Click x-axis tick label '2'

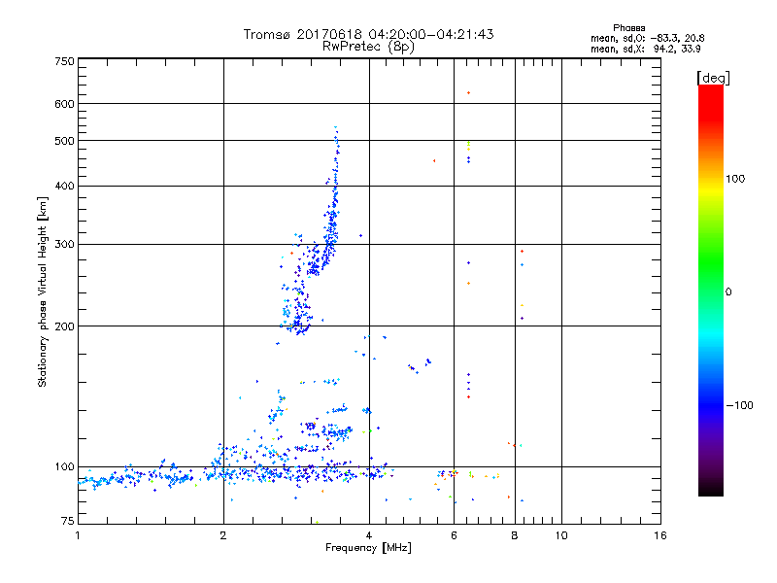pyautogui.click(x=223, y=536)
